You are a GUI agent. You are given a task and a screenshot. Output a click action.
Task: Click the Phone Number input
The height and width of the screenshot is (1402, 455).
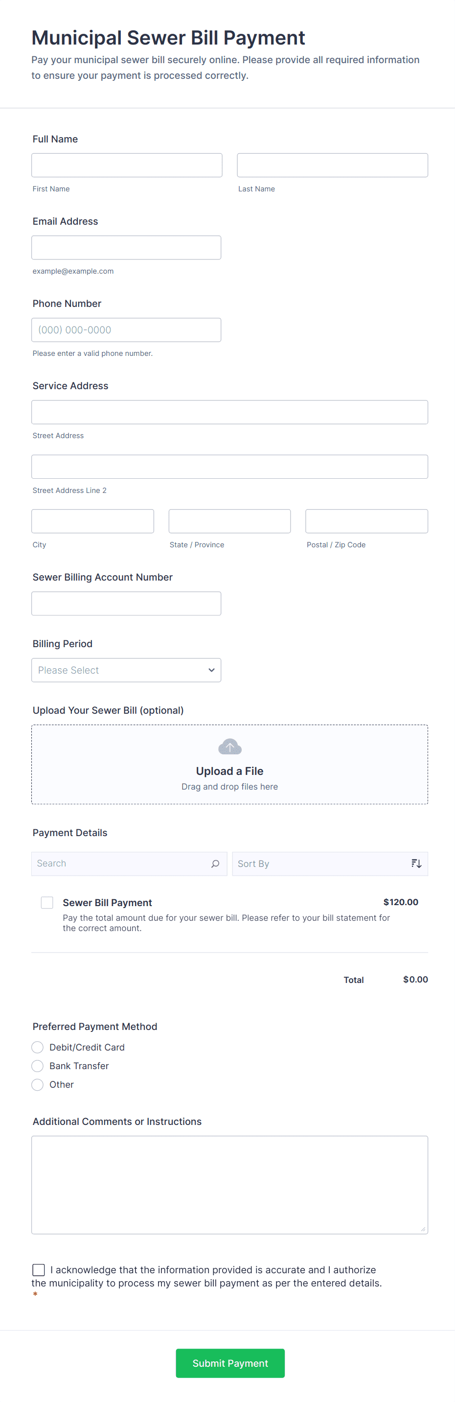pos(126,330)
